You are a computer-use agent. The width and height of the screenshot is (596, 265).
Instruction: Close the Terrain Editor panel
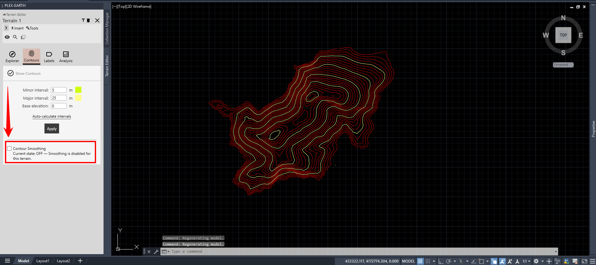click(97, 20)
